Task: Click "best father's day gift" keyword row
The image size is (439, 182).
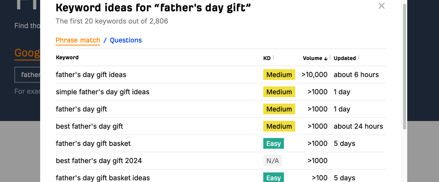Action: [x=90, y=126]
